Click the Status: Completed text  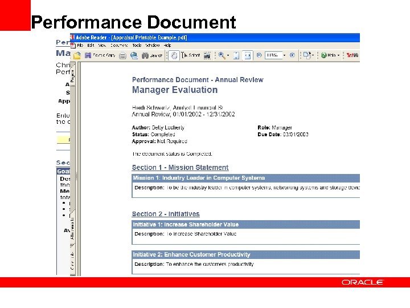pos(154,135)
